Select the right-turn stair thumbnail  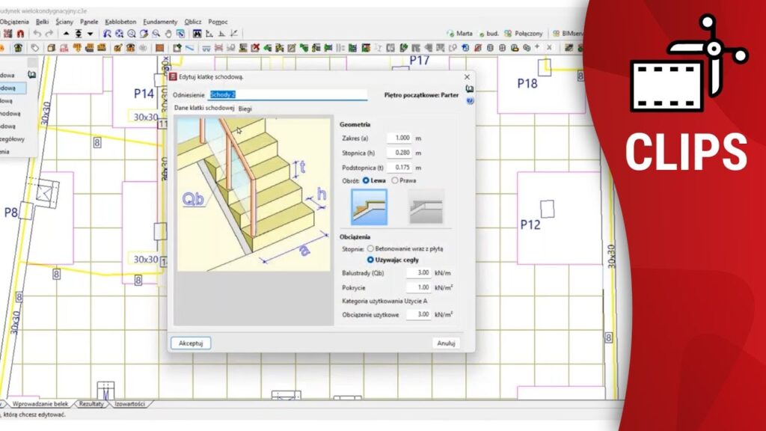[426, 207]
